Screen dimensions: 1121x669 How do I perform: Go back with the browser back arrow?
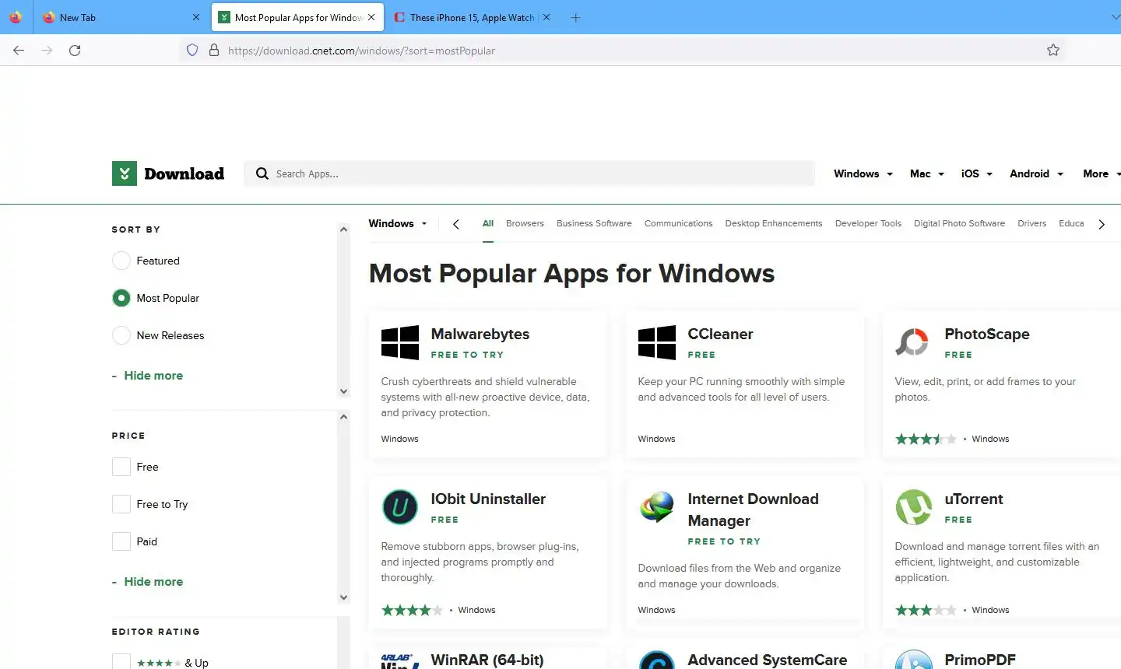19,51
